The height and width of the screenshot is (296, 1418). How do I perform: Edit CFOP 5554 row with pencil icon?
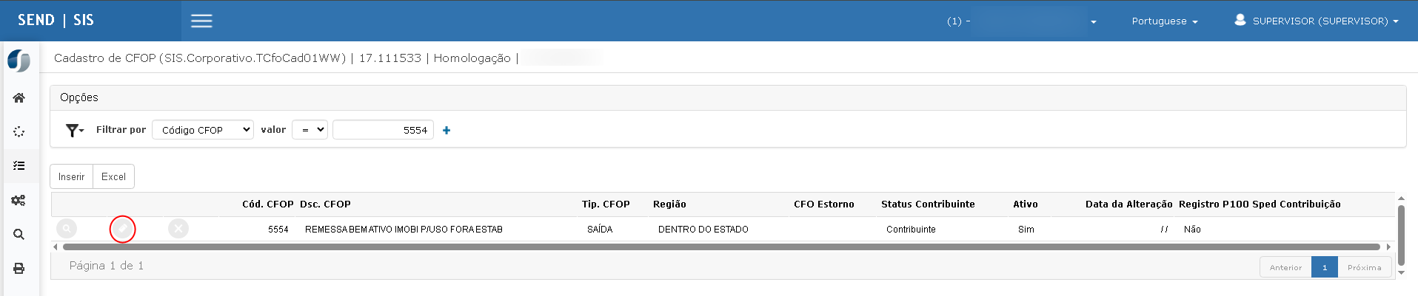[x=122, y=230]
